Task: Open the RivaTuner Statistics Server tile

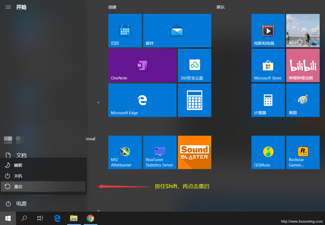Action: pyautogui.click(x=160, y=152)
